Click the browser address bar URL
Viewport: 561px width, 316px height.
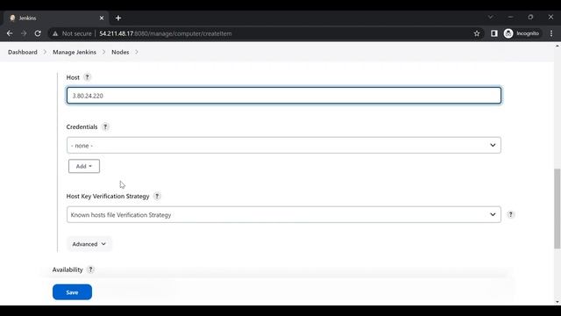coord(166,33)
